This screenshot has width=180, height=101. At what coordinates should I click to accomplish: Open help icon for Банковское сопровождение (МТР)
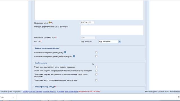click(65, 52)
